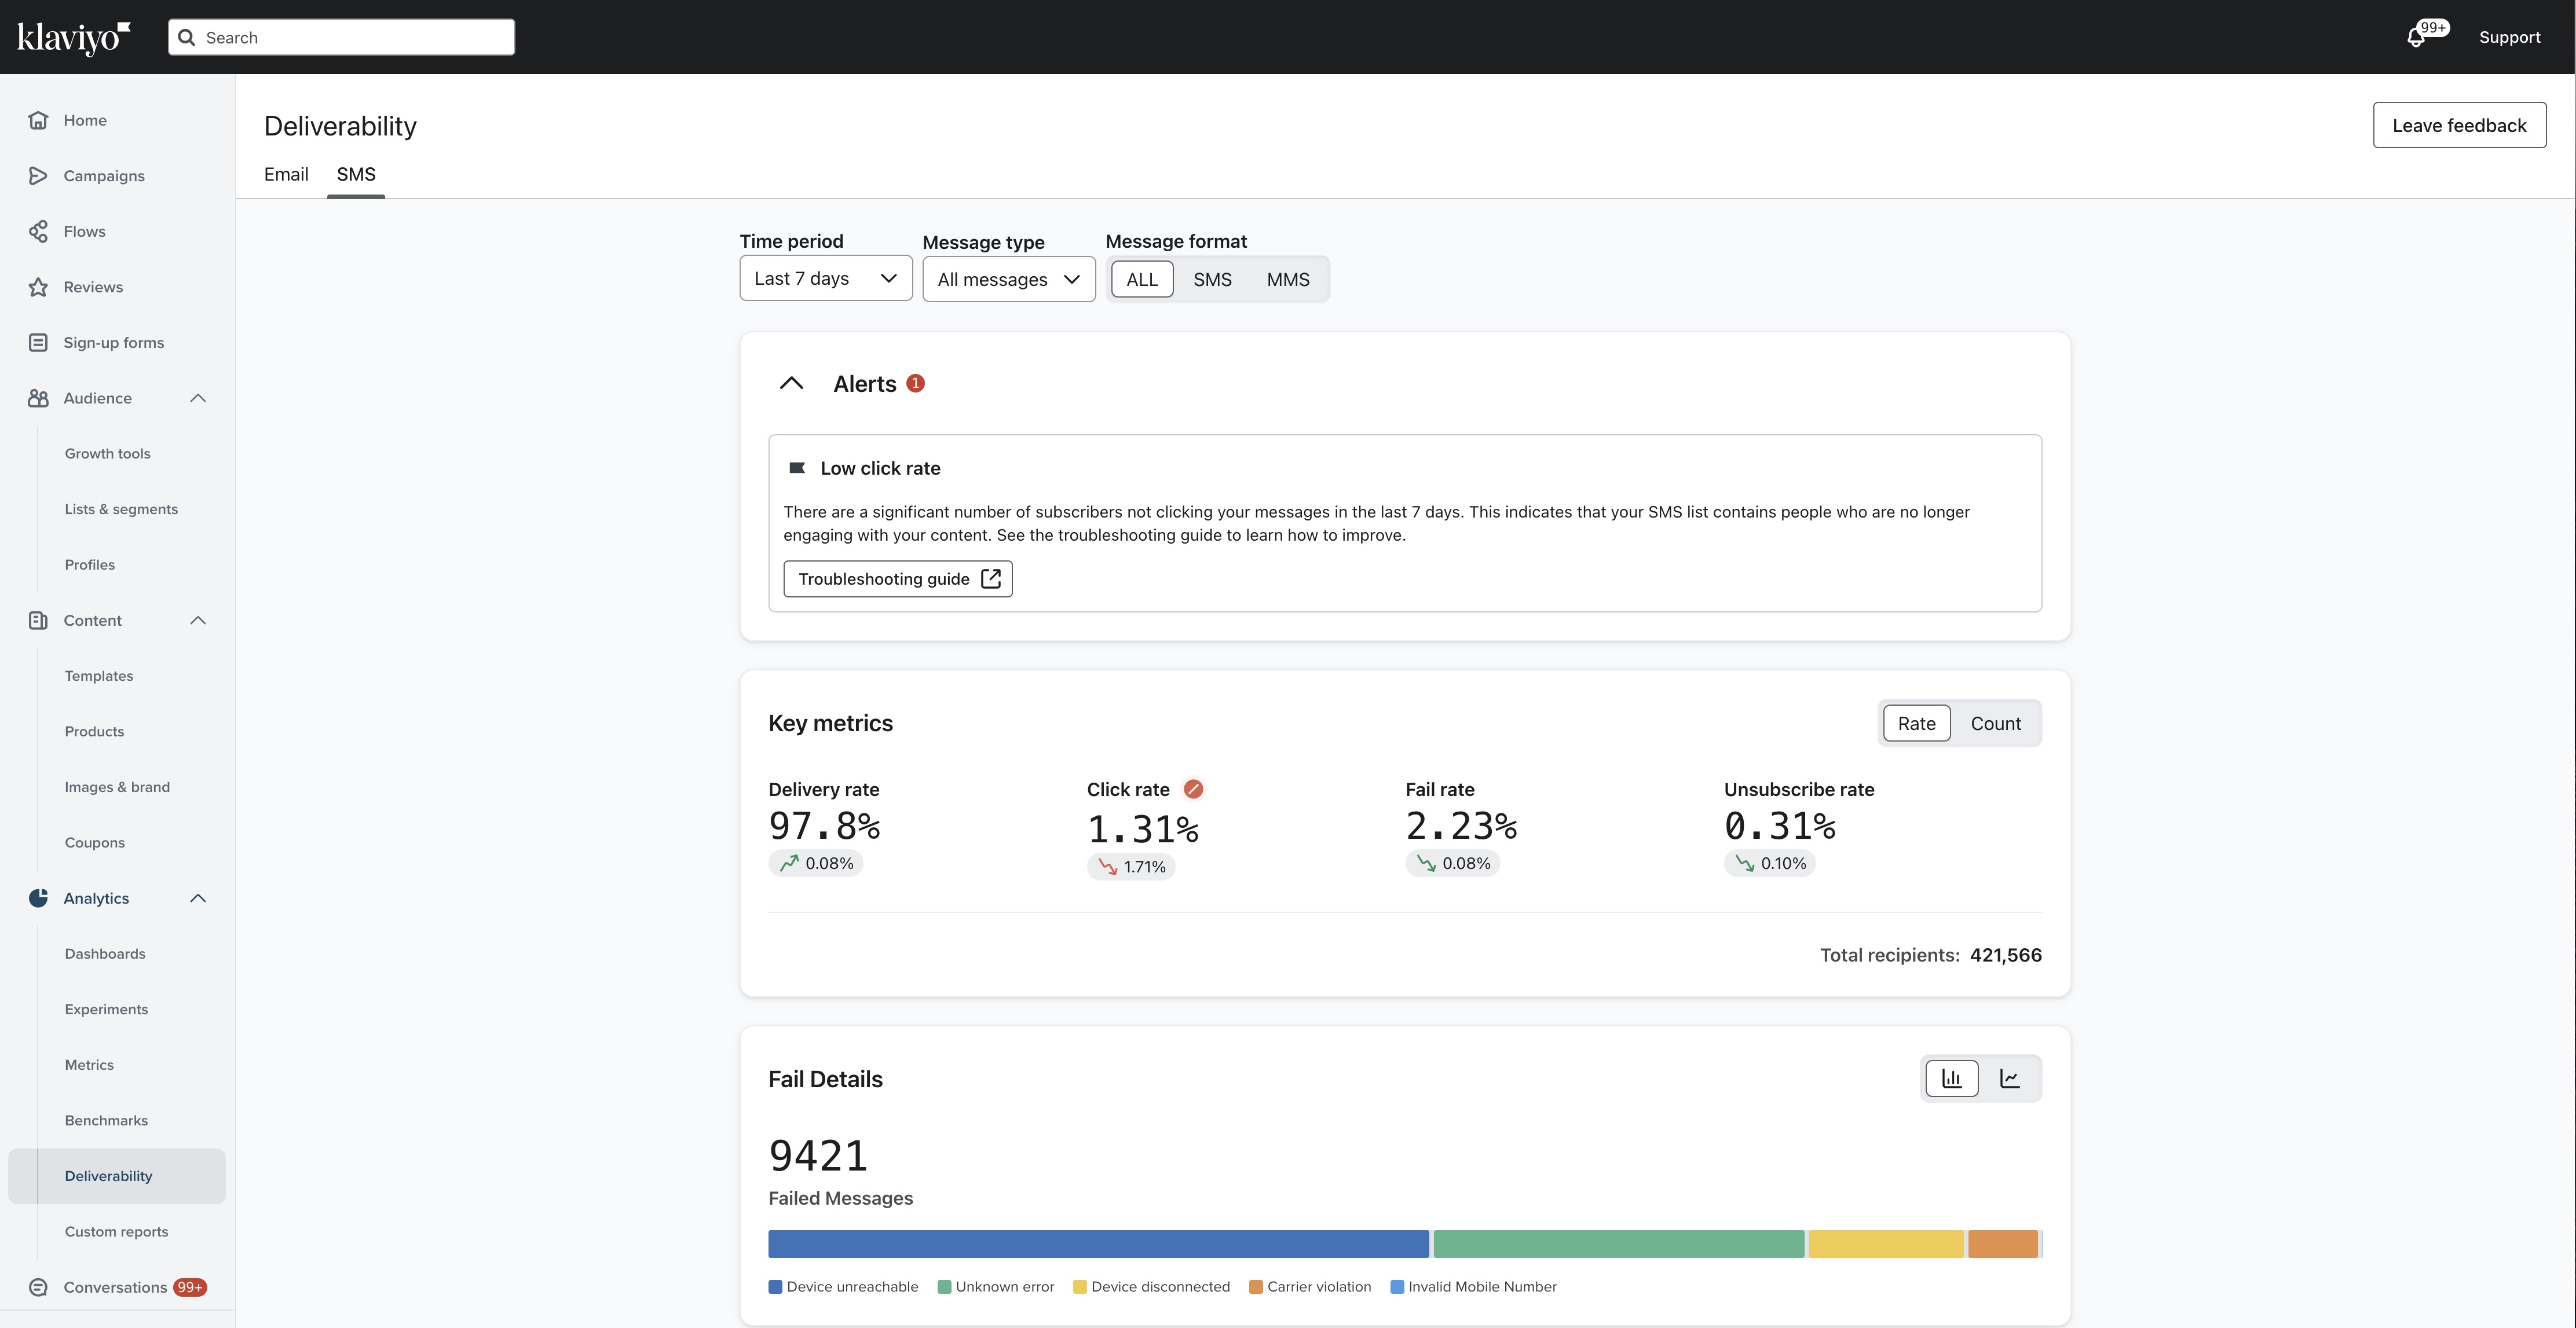
Task: Select Custom reports under Analytics
Action: [x=116, y=1231]
